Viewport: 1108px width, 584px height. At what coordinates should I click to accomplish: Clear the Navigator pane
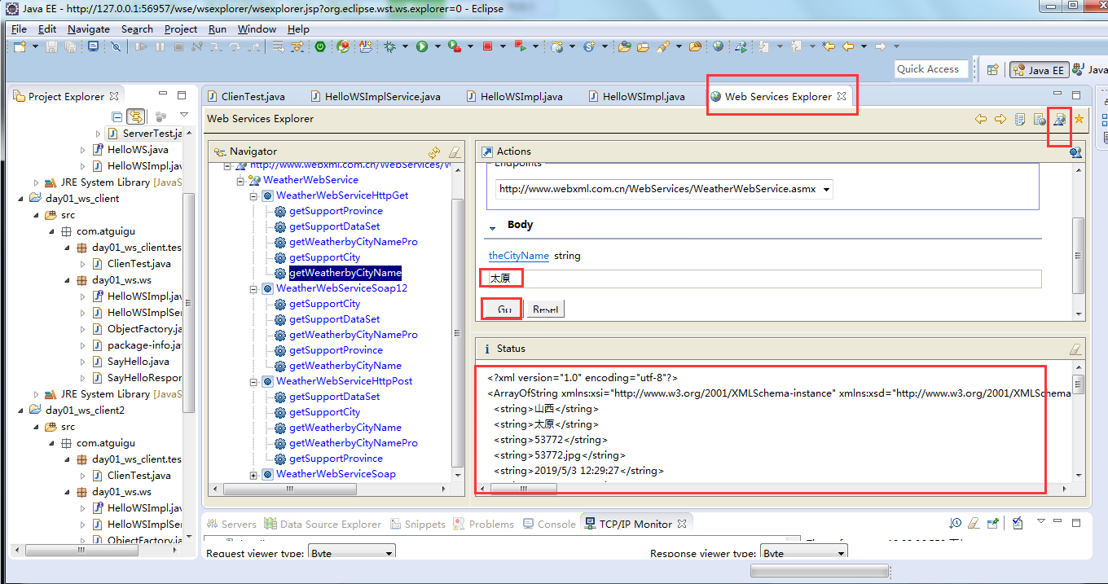[455, 151]
